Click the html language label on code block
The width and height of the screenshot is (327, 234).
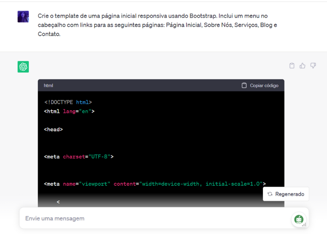tap(49, 85)
